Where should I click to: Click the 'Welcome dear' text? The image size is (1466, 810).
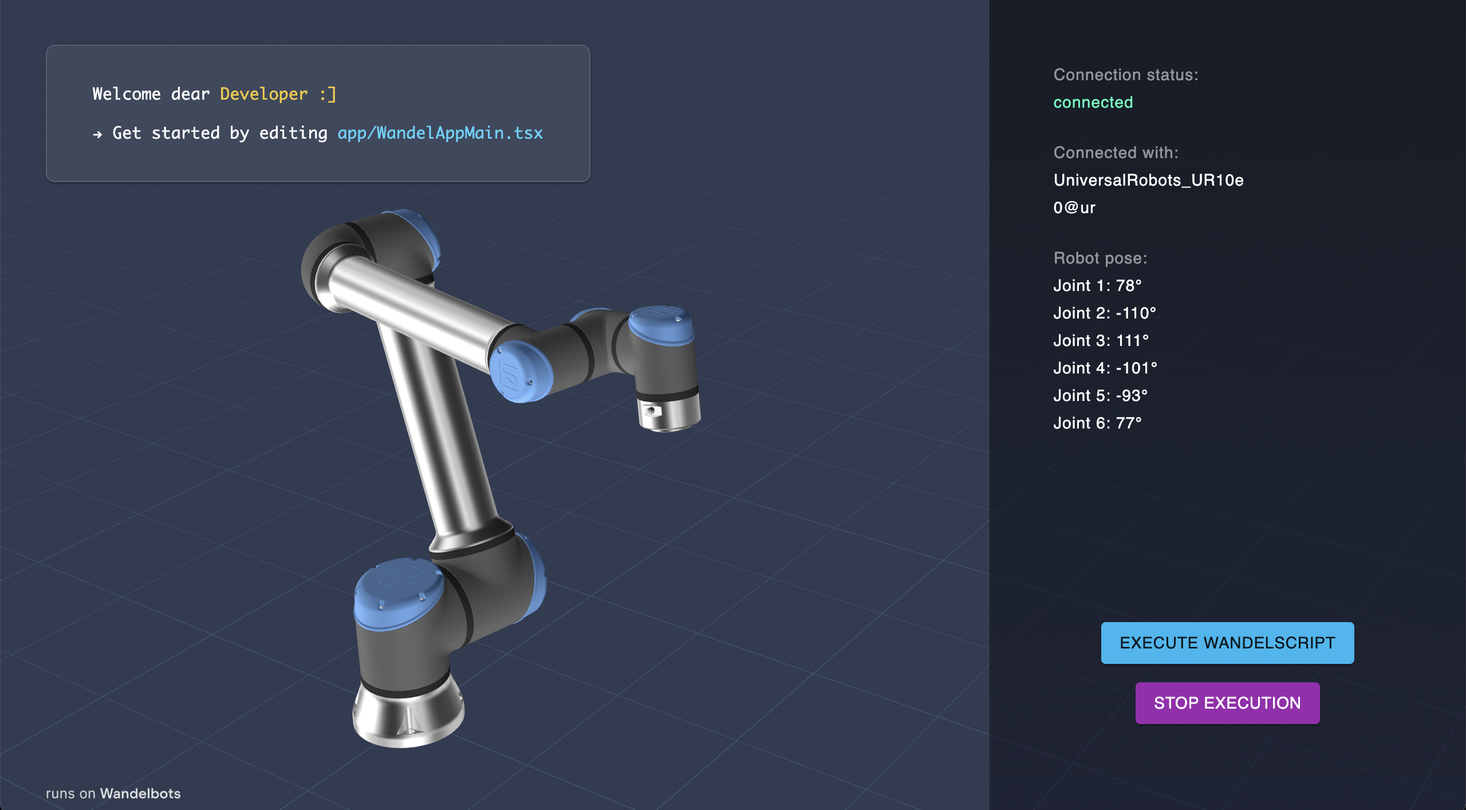(x=151, y=94)
